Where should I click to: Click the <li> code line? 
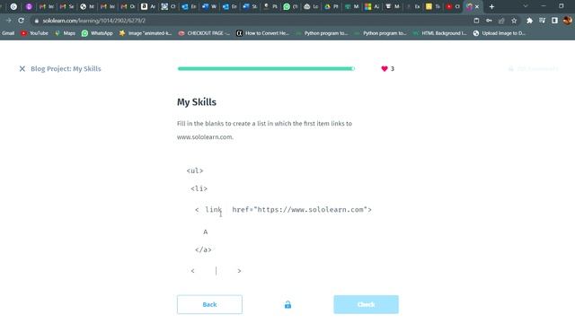tap(199, 189)
